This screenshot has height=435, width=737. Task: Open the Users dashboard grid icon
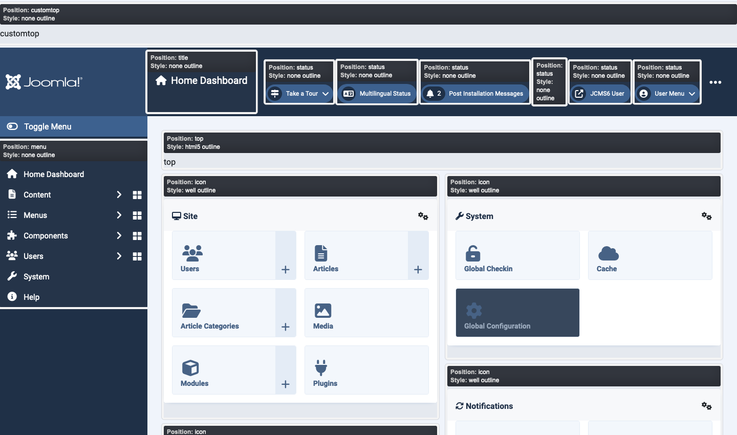[x=137, y=256]
